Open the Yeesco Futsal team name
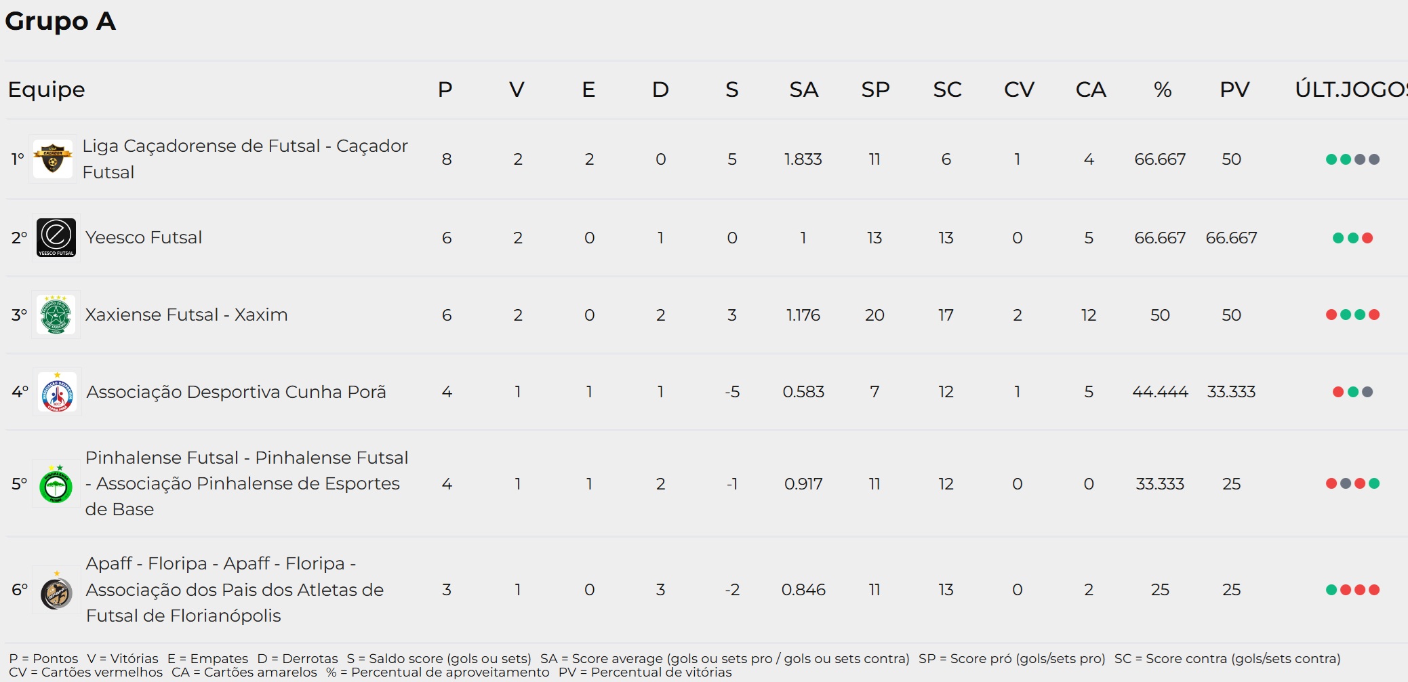The height and width of the screenshot is (682, 1408). 144,238
